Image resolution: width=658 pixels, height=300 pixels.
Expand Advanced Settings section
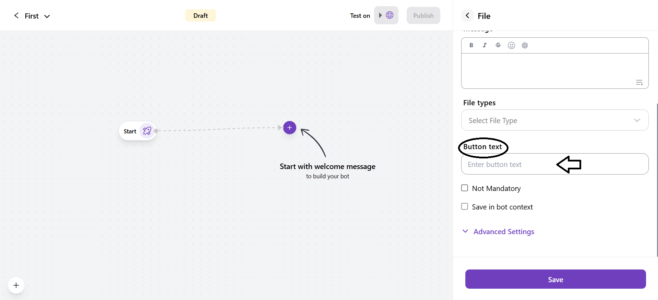[x=503, y=232]
